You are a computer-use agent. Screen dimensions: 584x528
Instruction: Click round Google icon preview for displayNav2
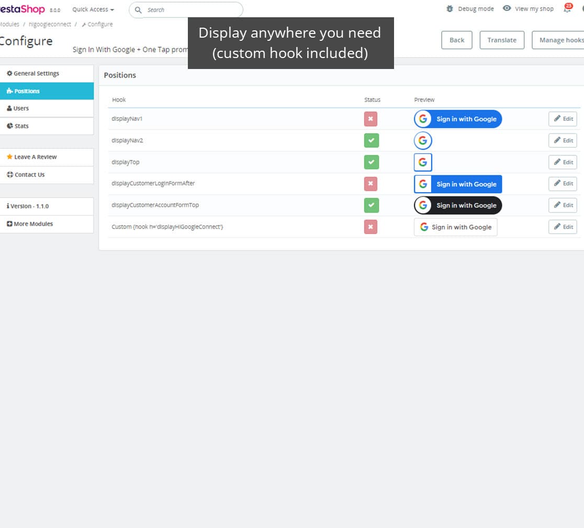[x=423, y=141]
